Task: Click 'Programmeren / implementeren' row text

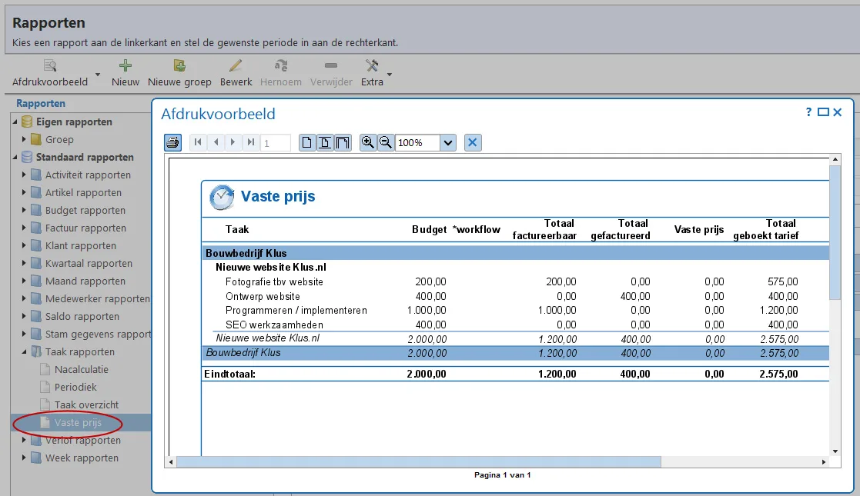Action: 296,310
